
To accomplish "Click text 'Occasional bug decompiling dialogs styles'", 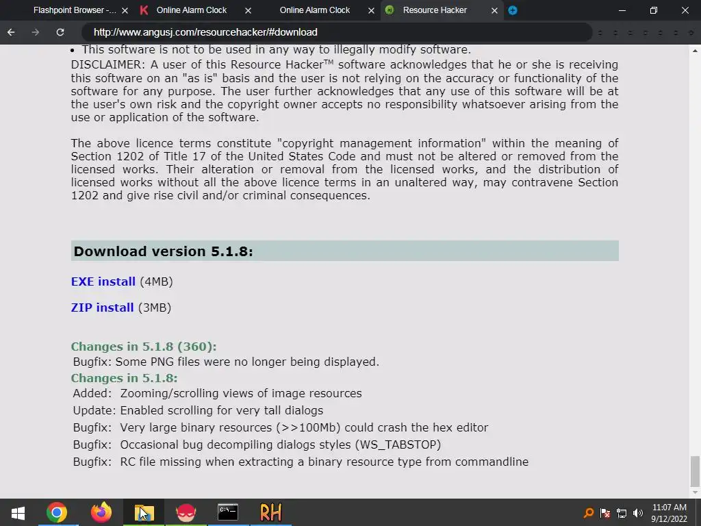I will coord(236,444).
